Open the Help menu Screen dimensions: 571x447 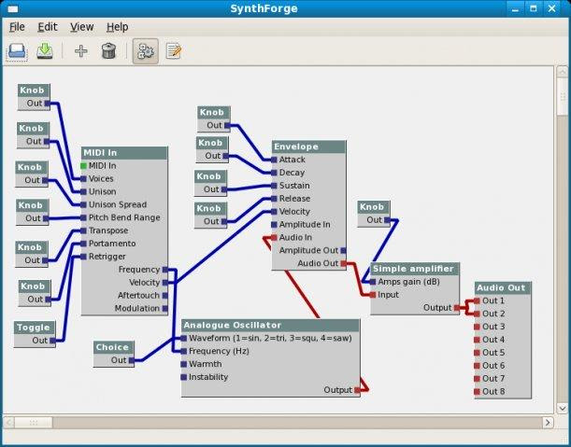[x=117, y=27]
